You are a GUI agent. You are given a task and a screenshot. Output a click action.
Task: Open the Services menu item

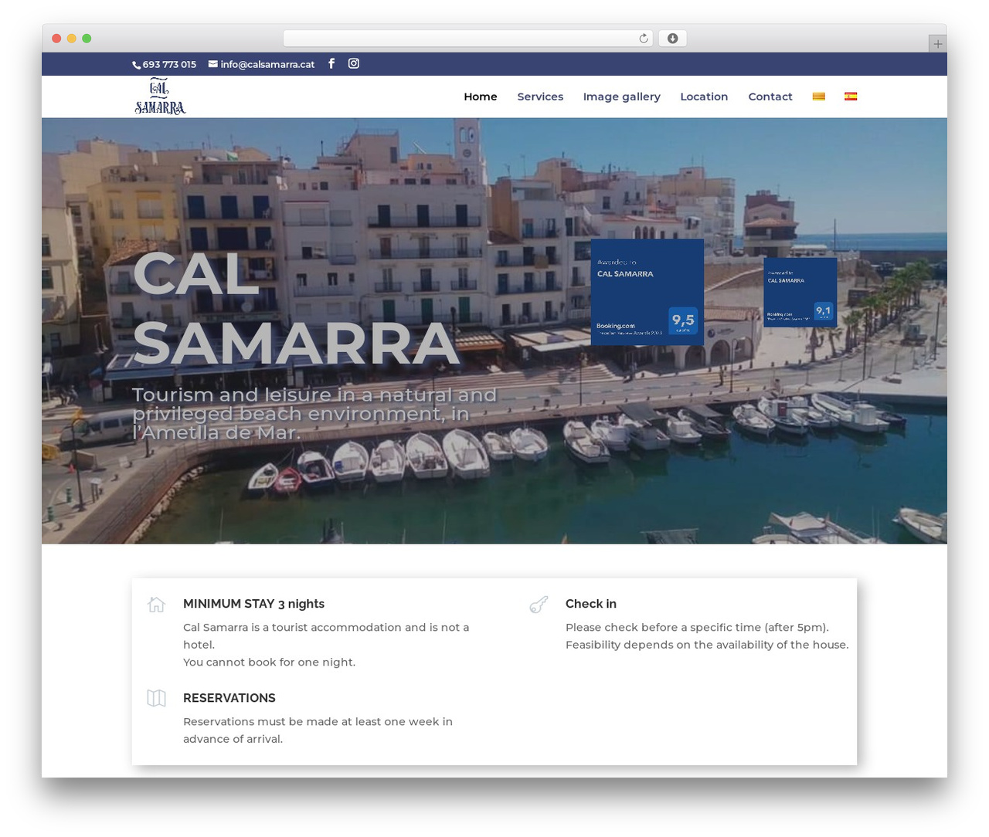(540, 97)
